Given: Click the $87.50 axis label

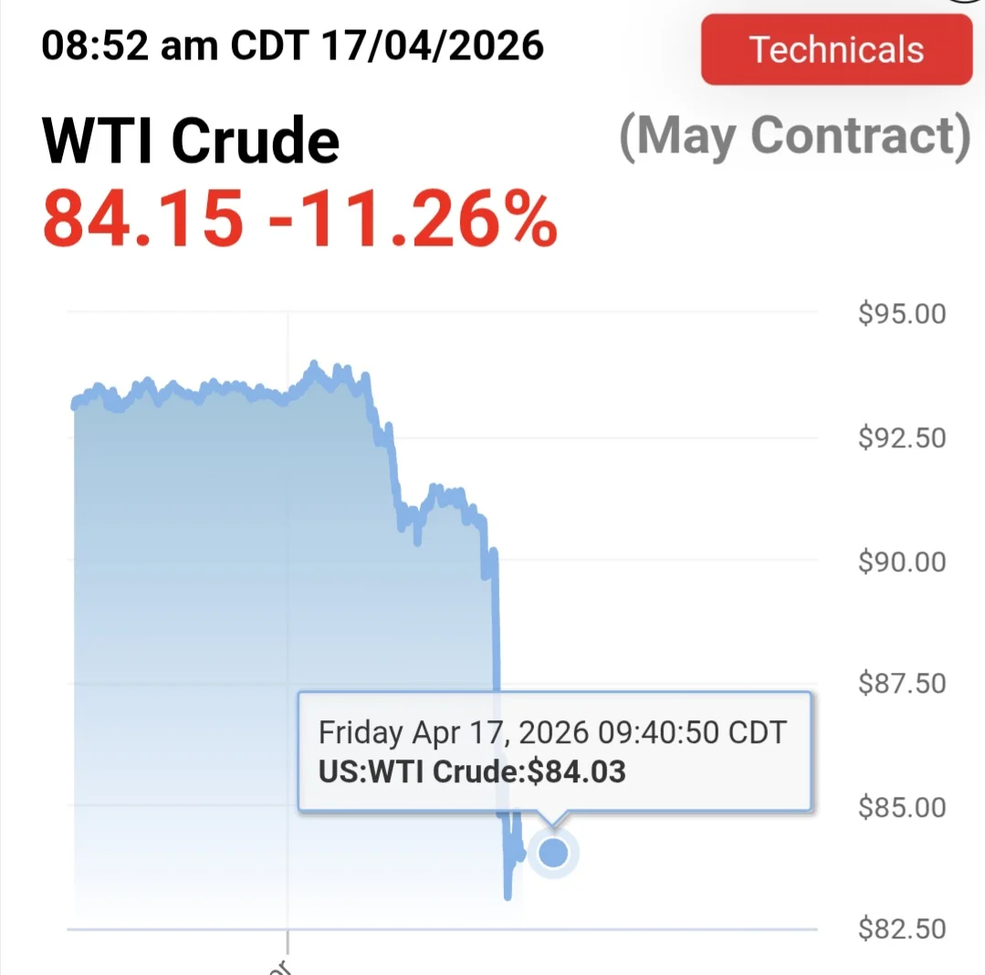Looking at the screenshot, I should click(x=902, y=683).
